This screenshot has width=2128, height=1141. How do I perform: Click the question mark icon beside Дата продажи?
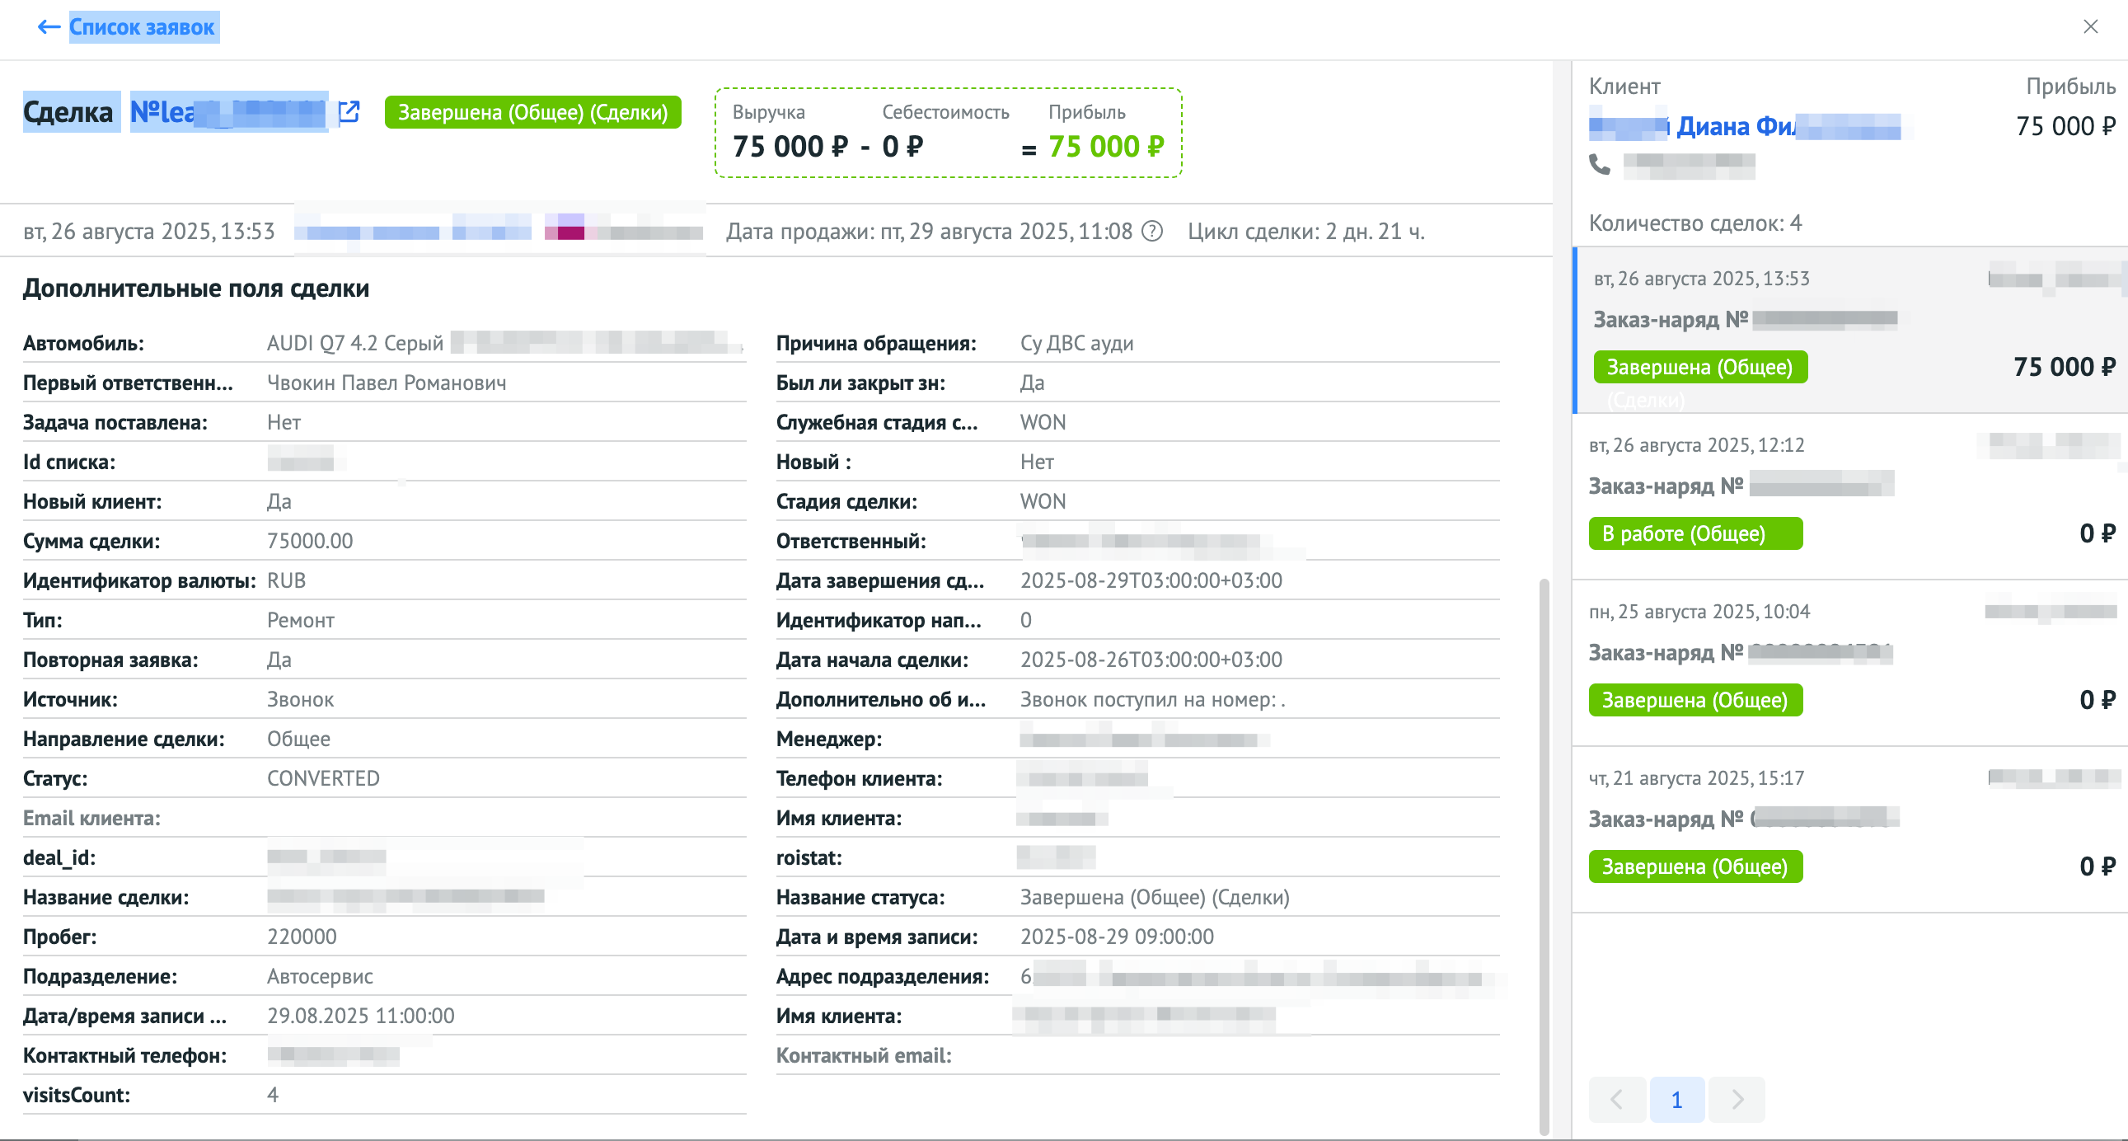click(x=1151, y=232)
